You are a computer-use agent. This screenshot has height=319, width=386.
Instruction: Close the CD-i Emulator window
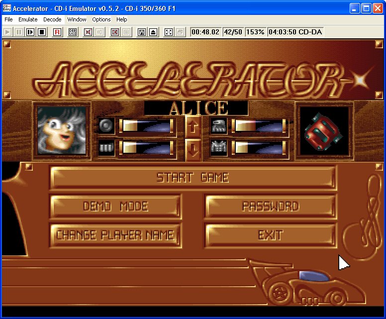(x=378, y=8)
